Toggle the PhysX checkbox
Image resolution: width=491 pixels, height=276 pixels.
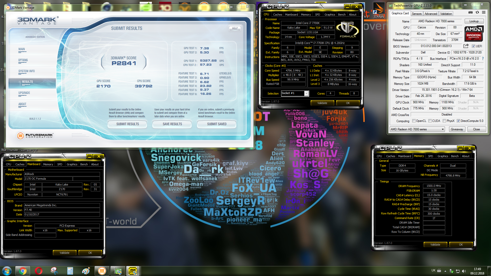coord(444,121)
